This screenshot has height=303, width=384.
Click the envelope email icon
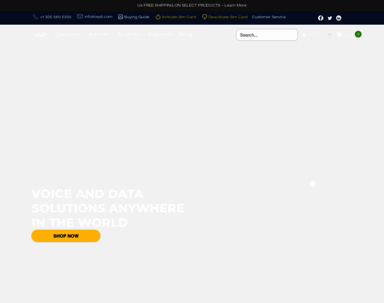click(x=80, y=16)
